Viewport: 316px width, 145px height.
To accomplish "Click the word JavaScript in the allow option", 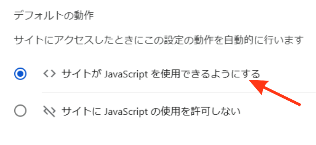I will (126, 74).
